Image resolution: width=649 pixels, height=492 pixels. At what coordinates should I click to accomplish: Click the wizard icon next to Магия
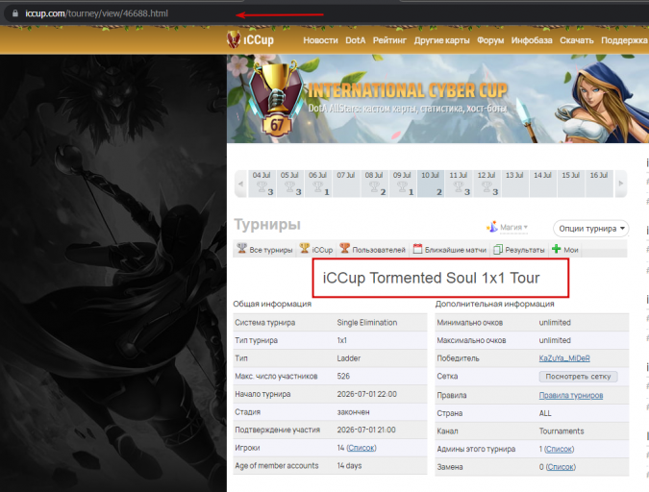tap(491, 227)
